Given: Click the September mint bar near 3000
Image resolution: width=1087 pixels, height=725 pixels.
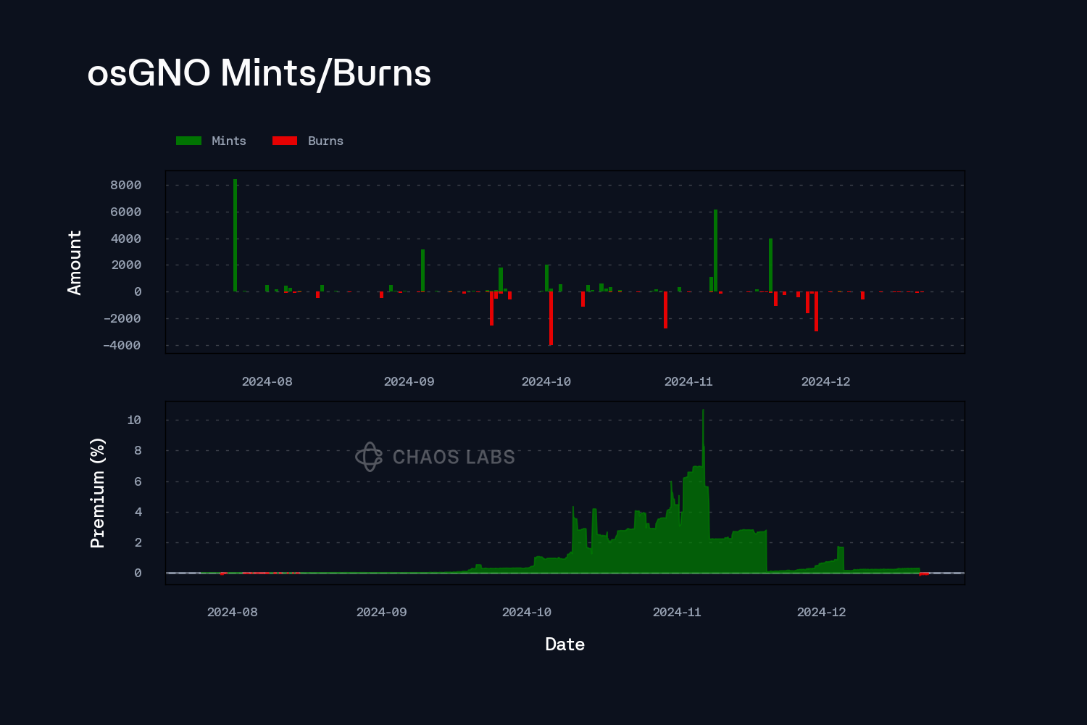Looking at the screenshot, I should tap(422, 270).
